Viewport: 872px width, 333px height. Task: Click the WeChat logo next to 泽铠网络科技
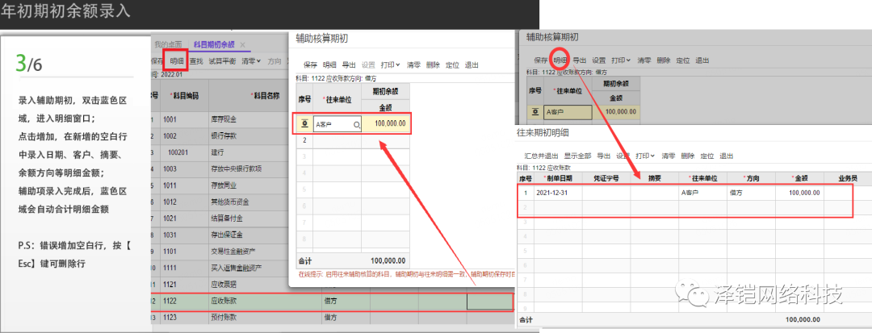click(x=691, y=295)
